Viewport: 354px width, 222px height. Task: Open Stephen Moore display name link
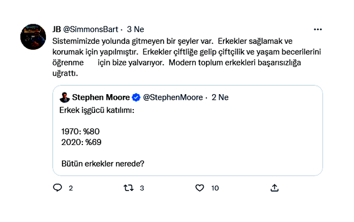(101, 97)
